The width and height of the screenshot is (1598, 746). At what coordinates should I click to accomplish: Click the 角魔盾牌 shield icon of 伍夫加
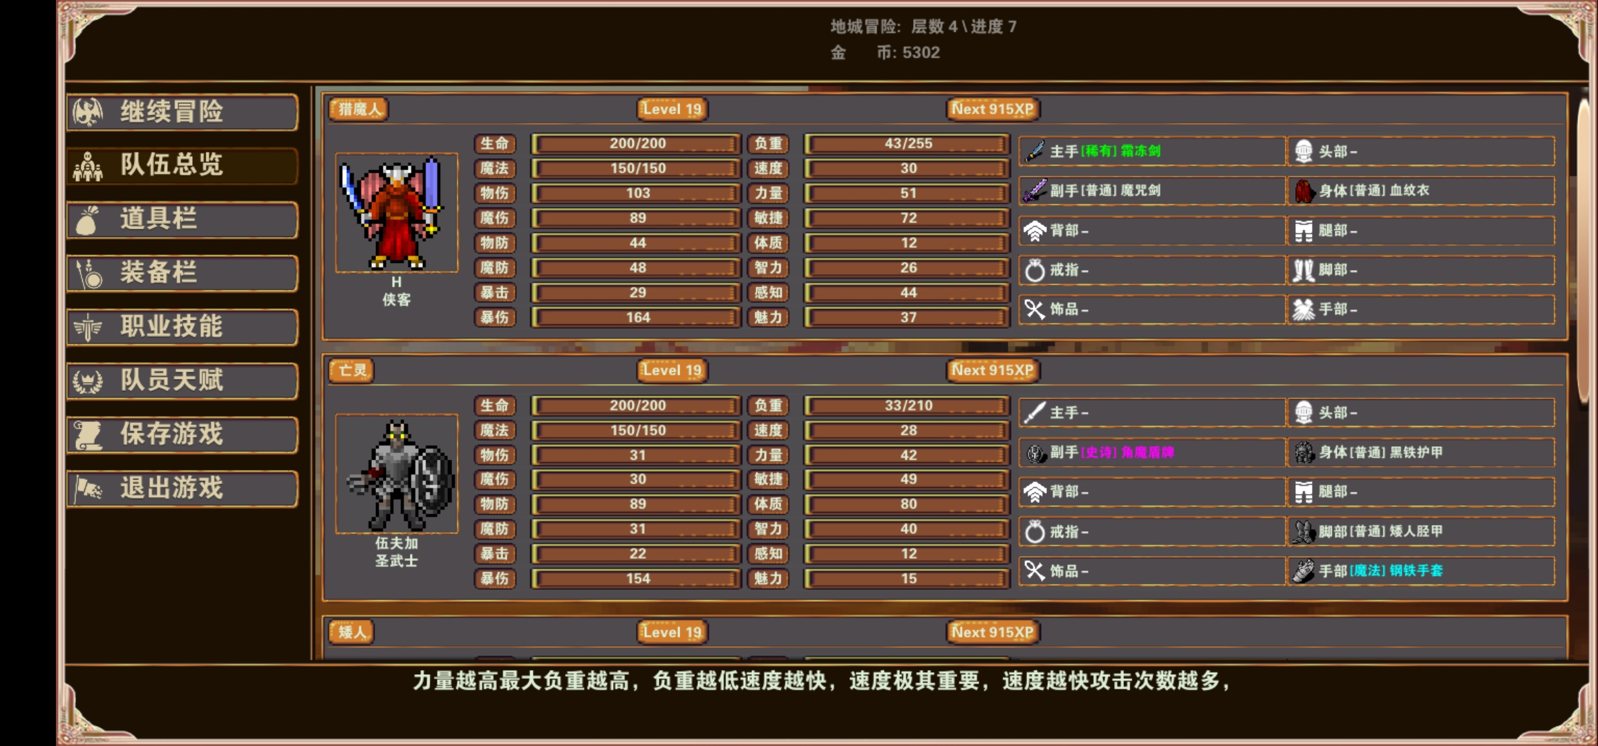pos(1035,452)
